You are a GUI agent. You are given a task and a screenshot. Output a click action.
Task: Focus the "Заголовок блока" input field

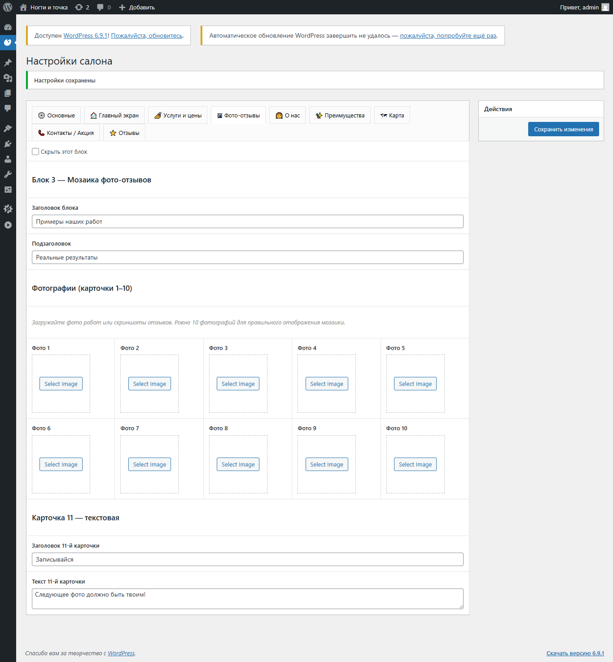248,221
